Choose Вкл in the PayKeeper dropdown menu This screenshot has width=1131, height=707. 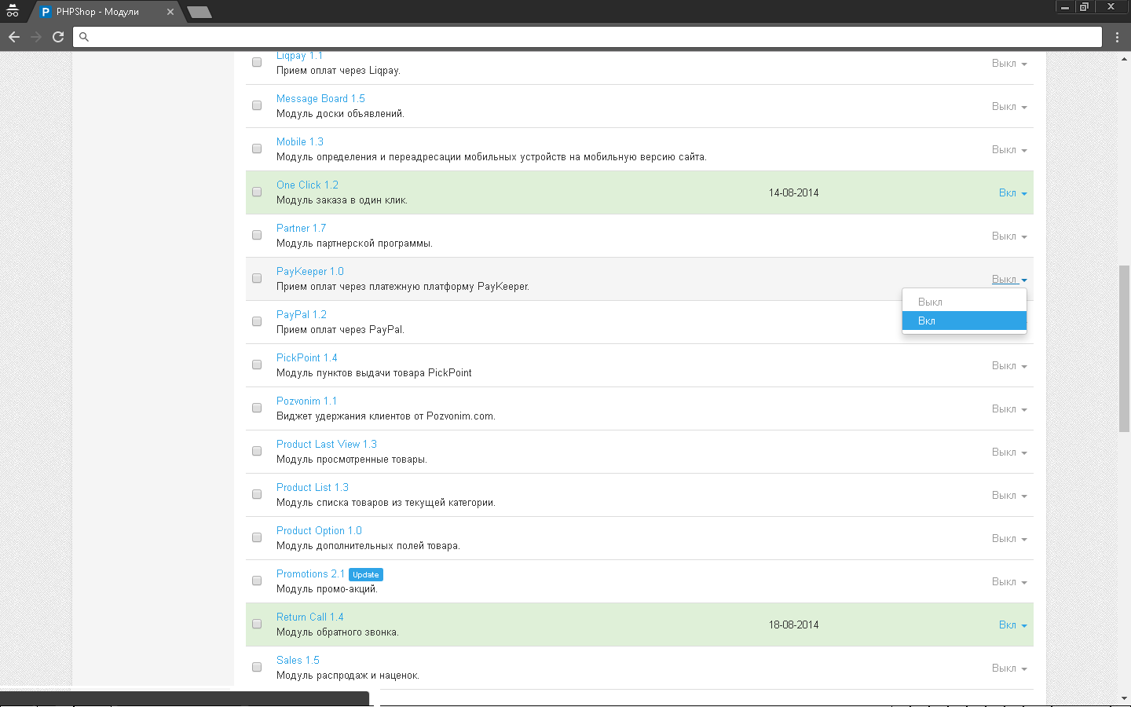point(964,321)
